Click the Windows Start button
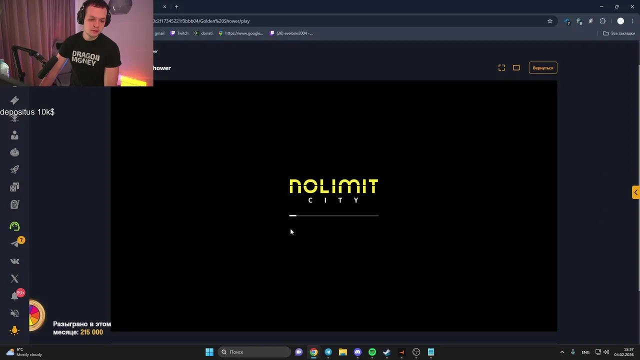Viewport: 640px width, 360px height. tap(209, 352)
